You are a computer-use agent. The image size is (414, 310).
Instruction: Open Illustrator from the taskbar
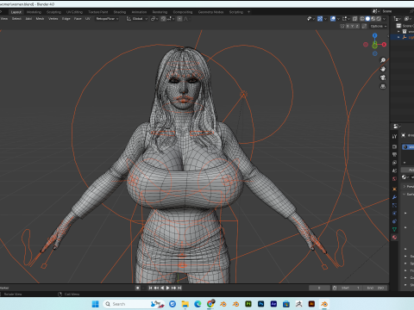[x=311, y=304]
